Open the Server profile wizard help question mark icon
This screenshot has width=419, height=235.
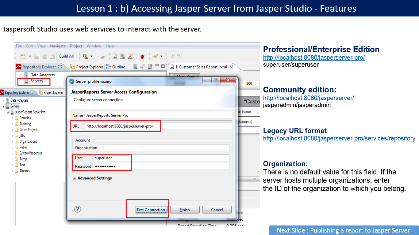78,209
